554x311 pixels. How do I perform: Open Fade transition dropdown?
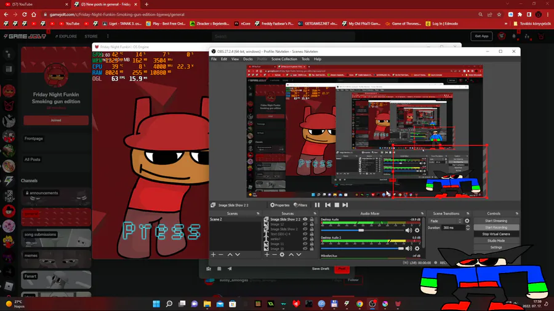(x=445, y=221)
